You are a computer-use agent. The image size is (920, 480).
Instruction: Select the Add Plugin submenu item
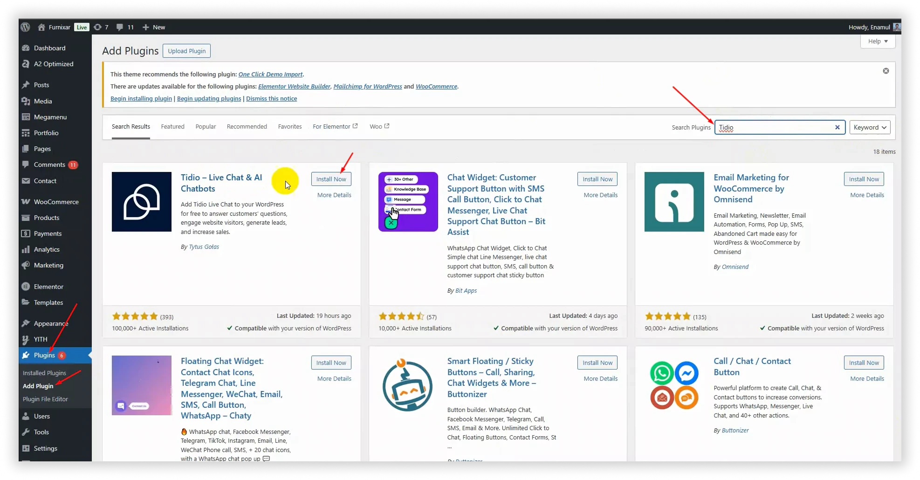[x=38, y=386]
